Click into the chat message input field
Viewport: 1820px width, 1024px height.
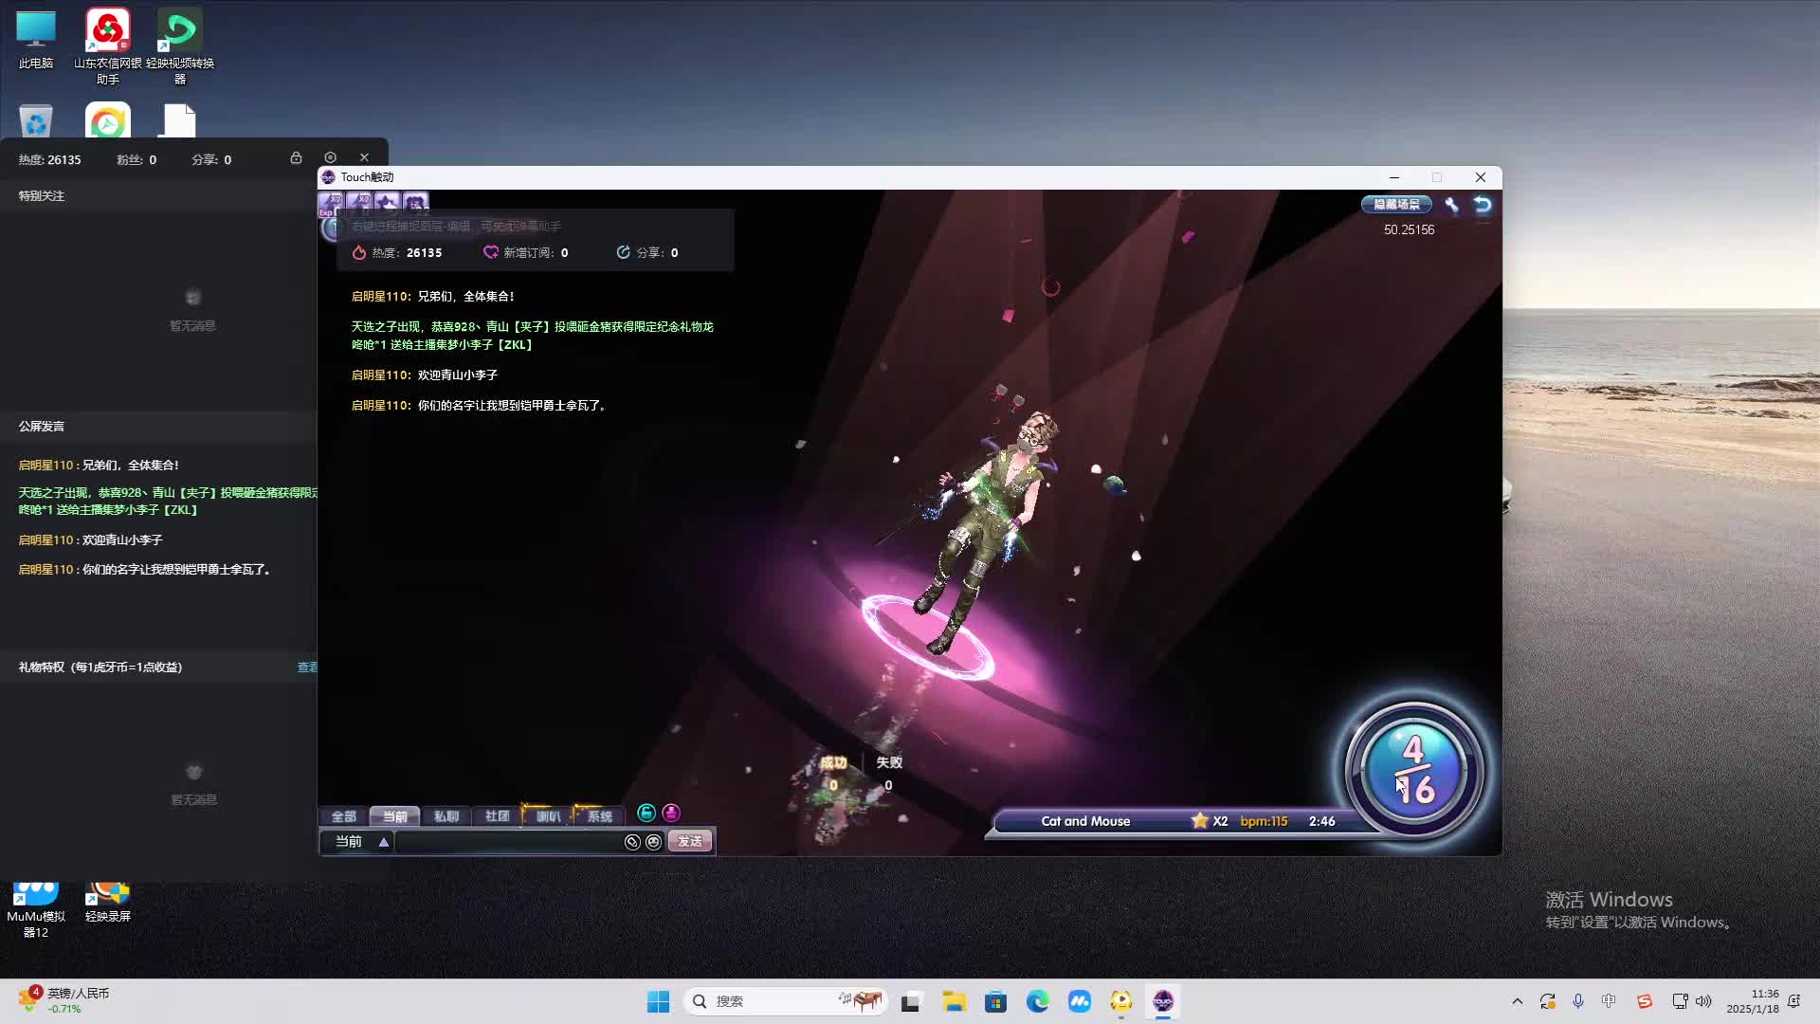click(x=507, y=842)
